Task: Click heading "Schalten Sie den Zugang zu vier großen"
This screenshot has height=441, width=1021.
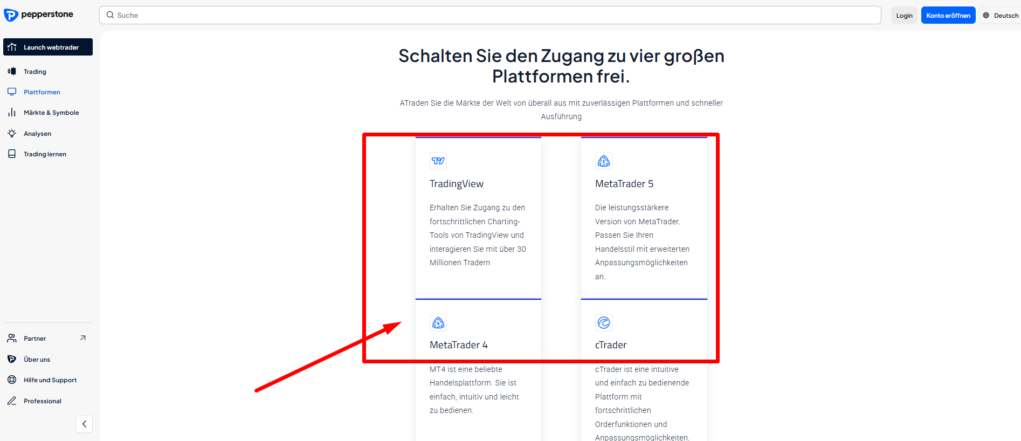Action: pyautogui.click(x=561, y=56)
